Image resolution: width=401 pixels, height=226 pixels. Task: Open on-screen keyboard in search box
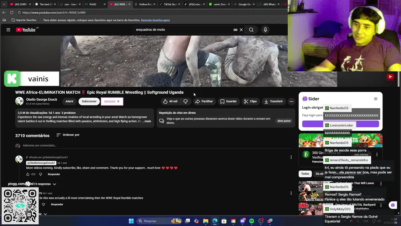point(235,30)
